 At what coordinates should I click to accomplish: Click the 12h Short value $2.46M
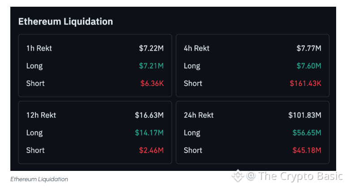[x=151, y=150]
